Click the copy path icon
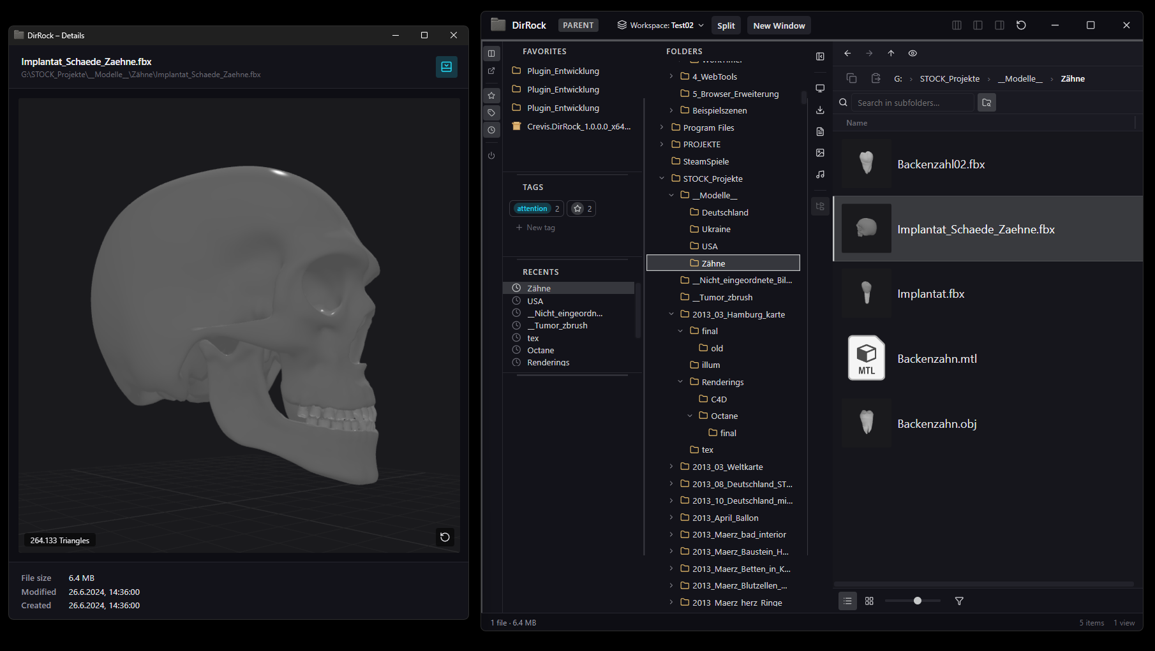 coord(851,78)
